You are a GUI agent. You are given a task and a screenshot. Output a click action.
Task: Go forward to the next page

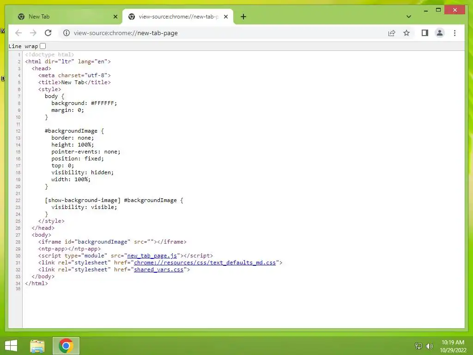coord(33,33)
